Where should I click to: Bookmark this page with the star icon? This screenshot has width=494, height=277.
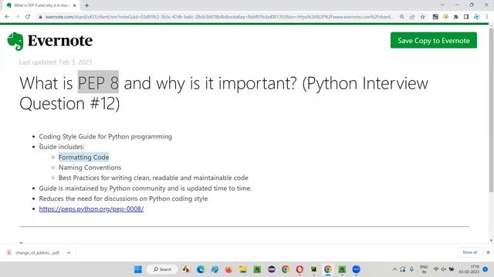point(422,17)
